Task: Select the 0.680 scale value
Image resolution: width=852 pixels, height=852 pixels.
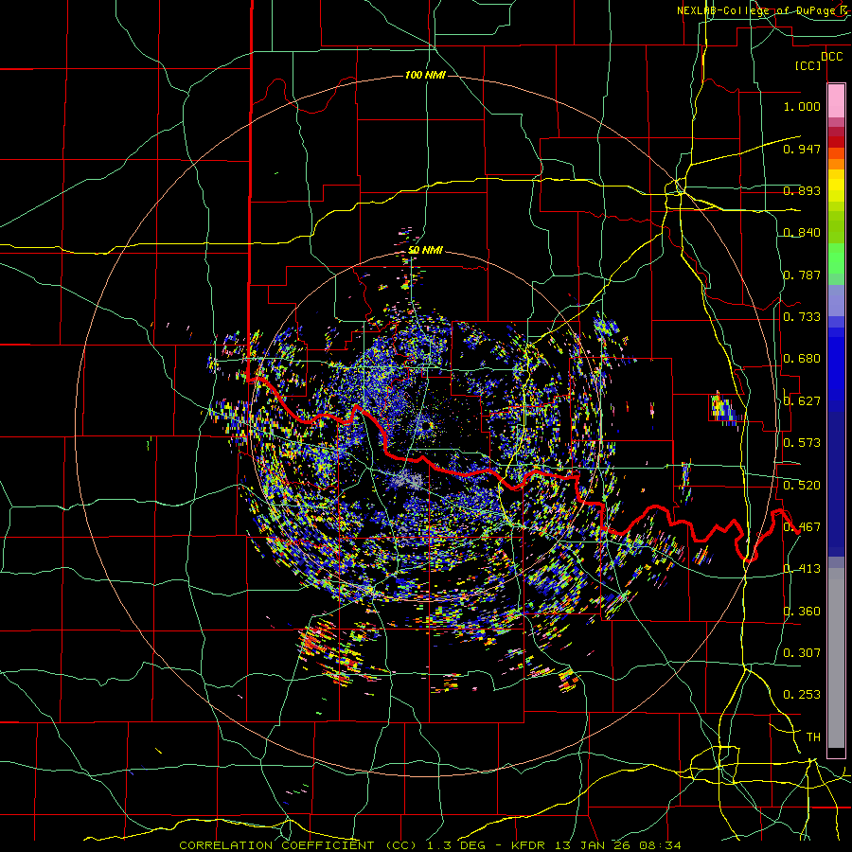Action: coord(802,359)
